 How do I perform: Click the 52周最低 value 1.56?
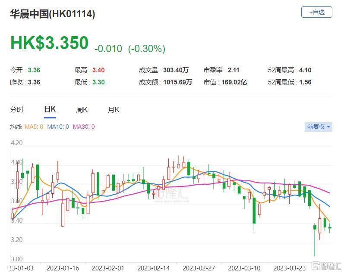pyautogui.click(x=305, y=82)
